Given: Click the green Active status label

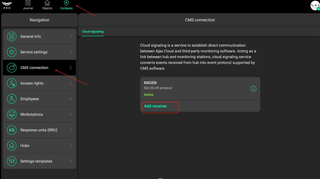Looking at the screenshot, I should pos(148,94).
